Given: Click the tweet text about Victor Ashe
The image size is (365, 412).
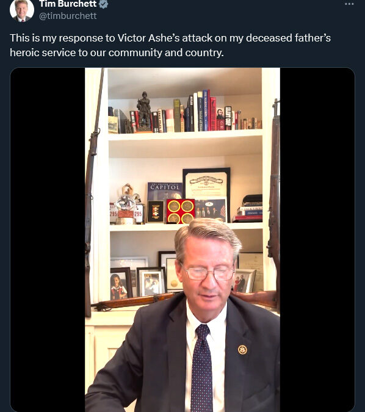Looking at the screenshot, I should 170,45.
